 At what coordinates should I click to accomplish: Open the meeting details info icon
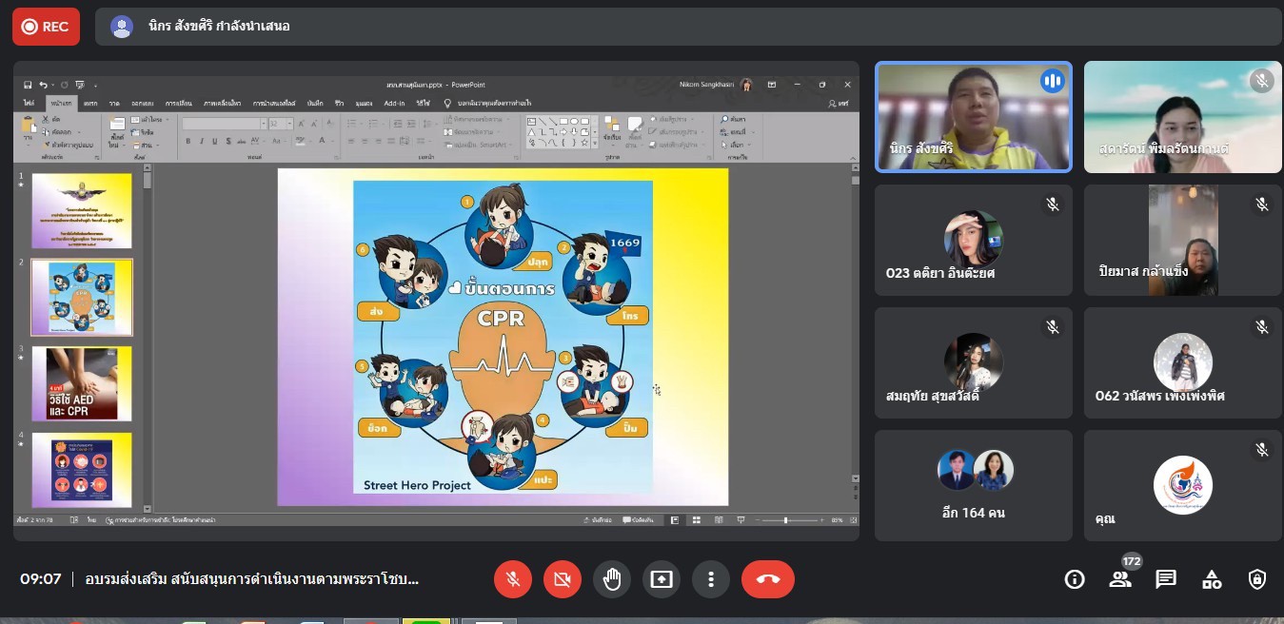tap(1075, 579)
